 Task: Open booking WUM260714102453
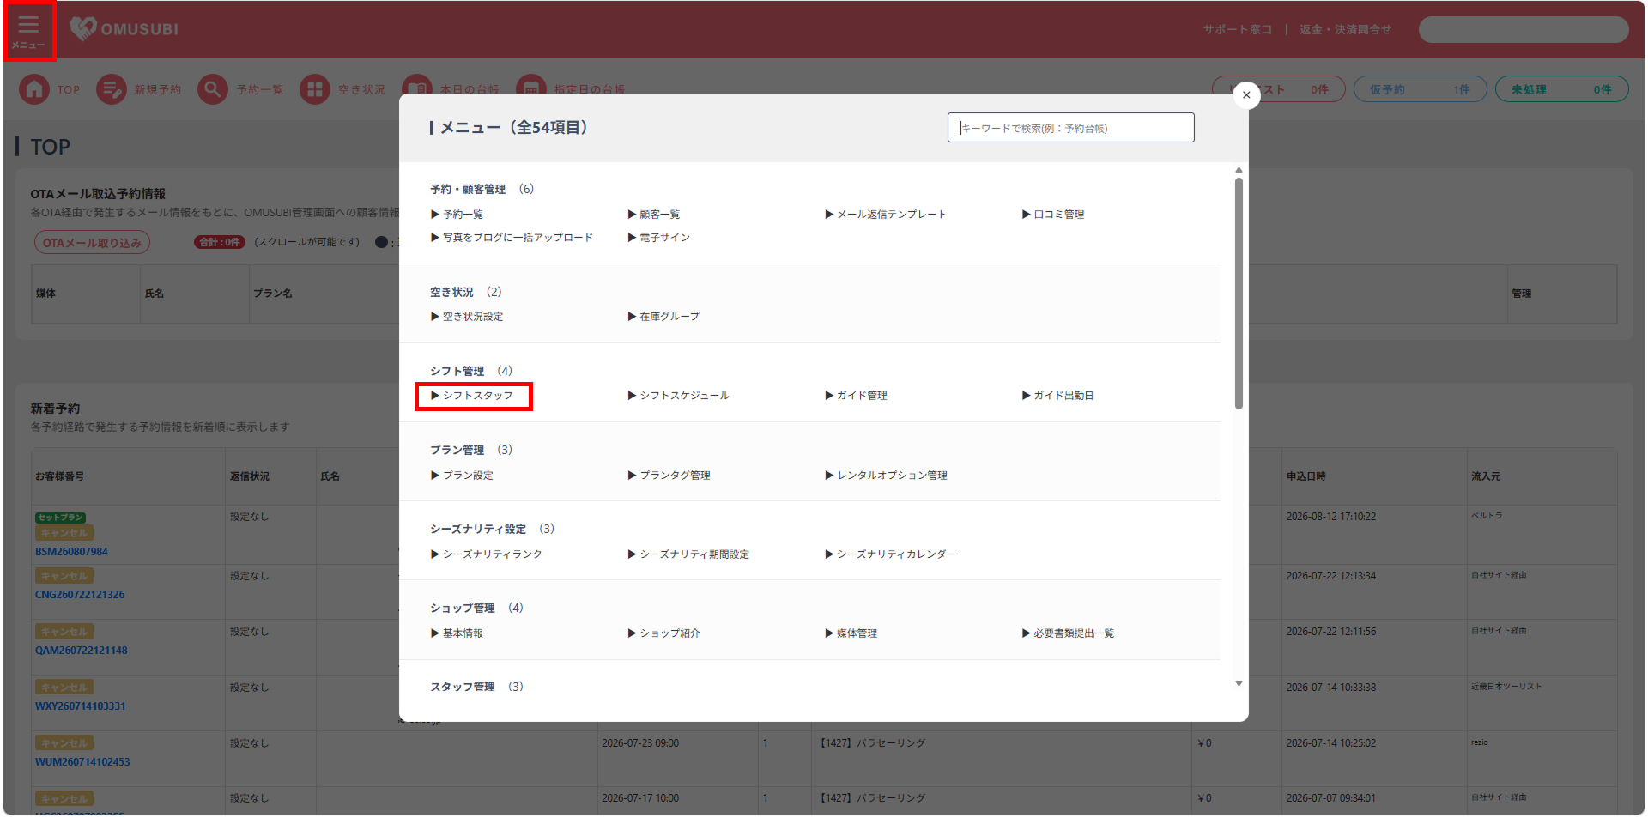coord(82,762)
